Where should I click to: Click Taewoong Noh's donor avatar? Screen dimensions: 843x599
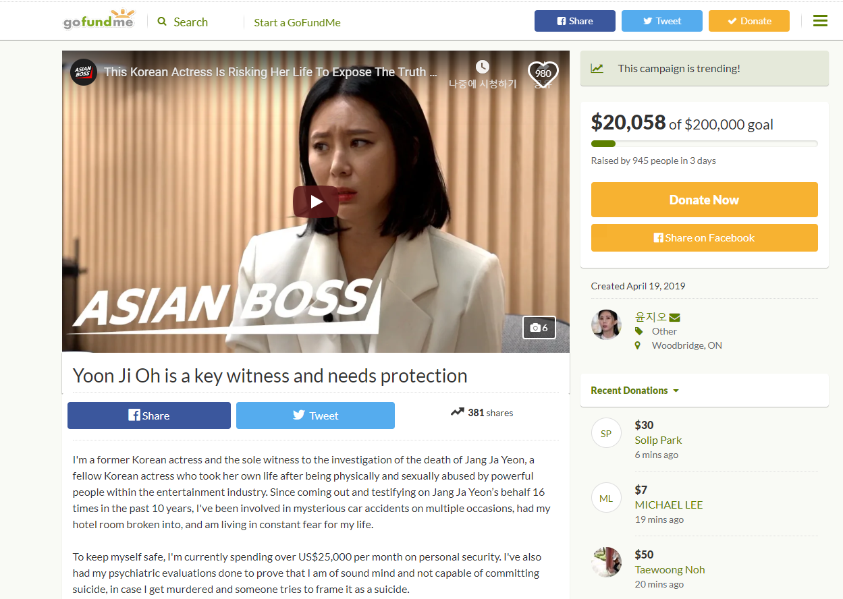pos(606,562)
